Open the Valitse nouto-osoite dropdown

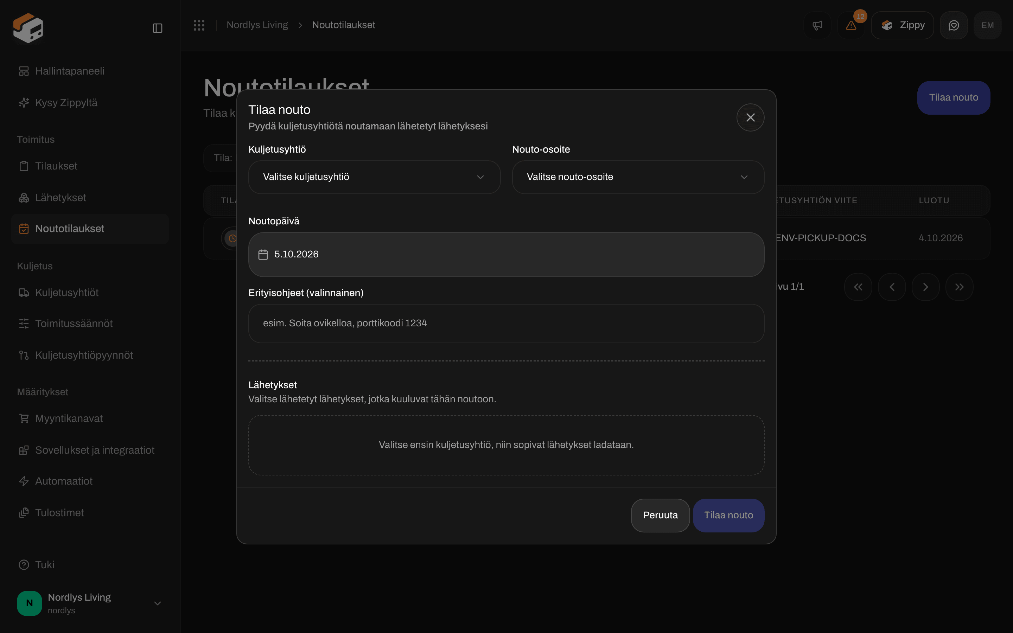638,177
